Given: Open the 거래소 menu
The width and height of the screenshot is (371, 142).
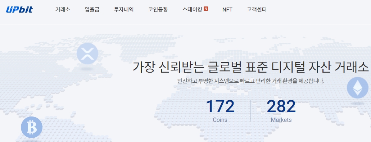Looking at the screenshot, I should (x=63, y=10).
